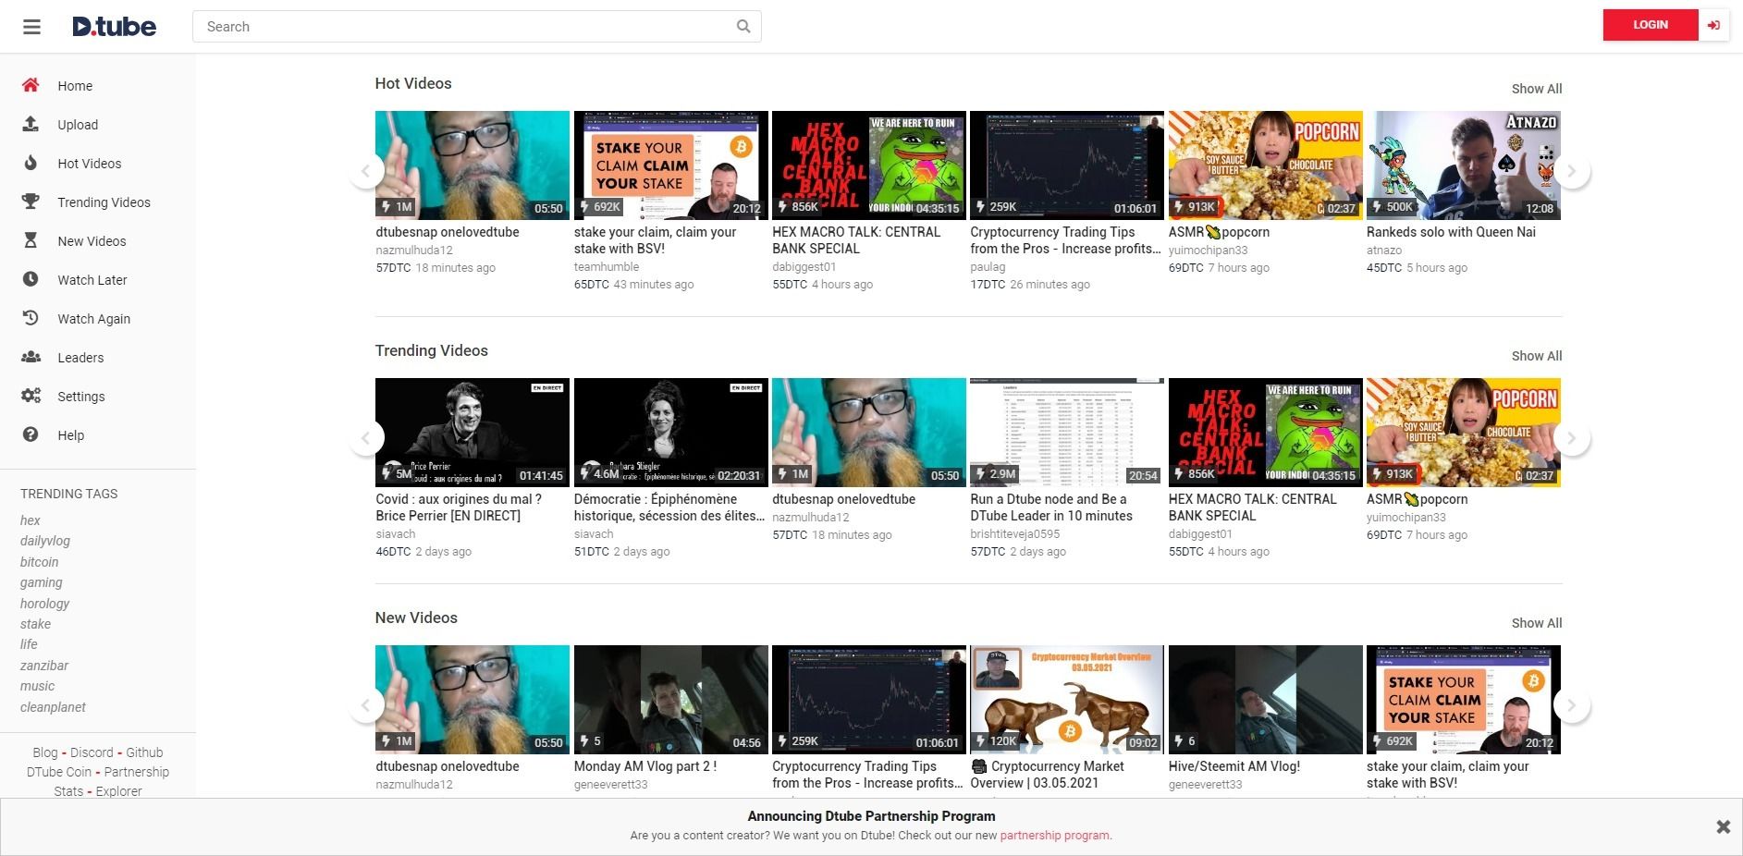This screenshot has height=856, width=1743.
Task: Click the LOGIN button
Action: (1650, 24)
